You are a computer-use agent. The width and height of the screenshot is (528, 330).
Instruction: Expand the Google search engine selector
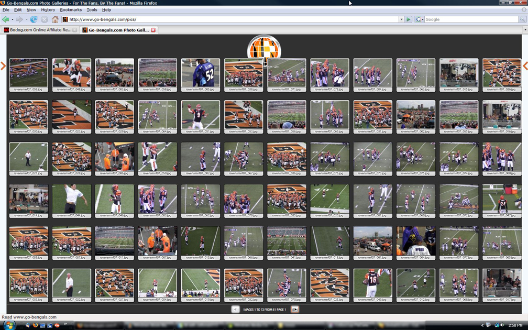[420, 19]
